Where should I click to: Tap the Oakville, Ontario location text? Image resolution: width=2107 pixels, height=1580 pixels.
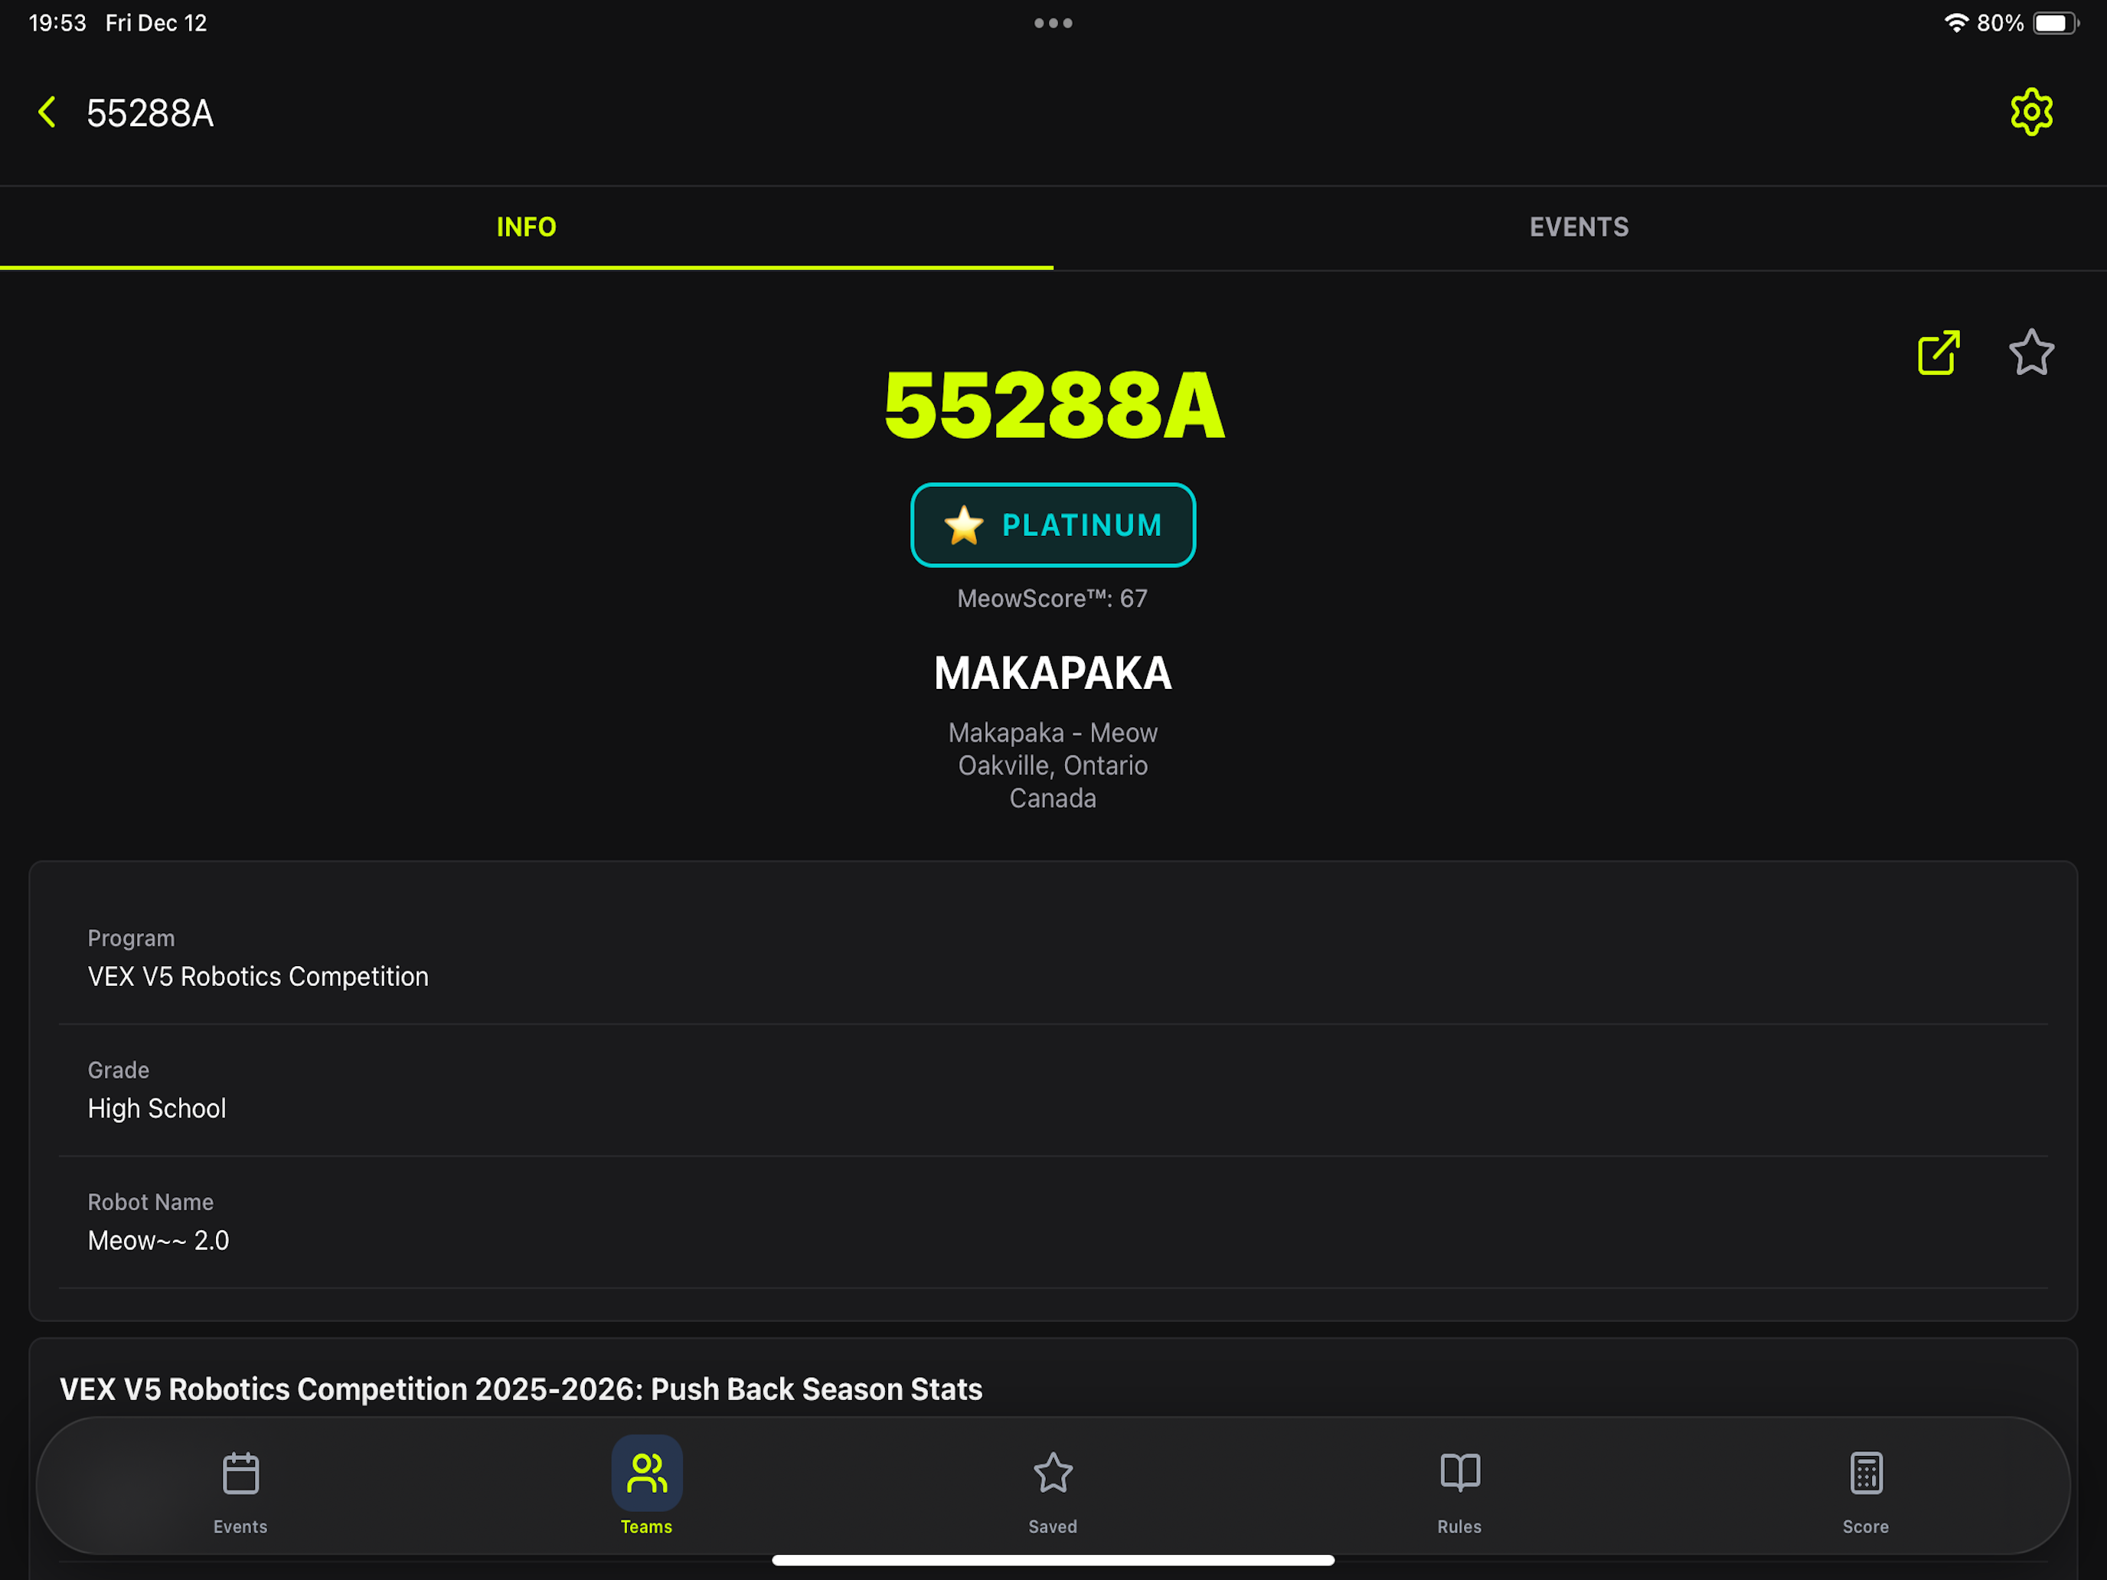coord(1053,765)
